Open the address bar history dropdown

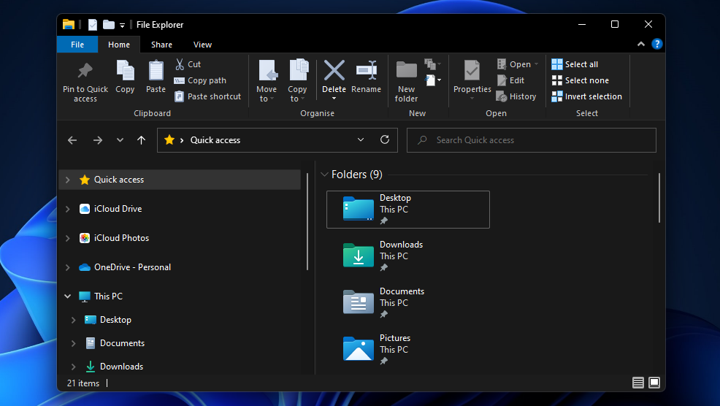pyautogui.click(x=361, y=140)
